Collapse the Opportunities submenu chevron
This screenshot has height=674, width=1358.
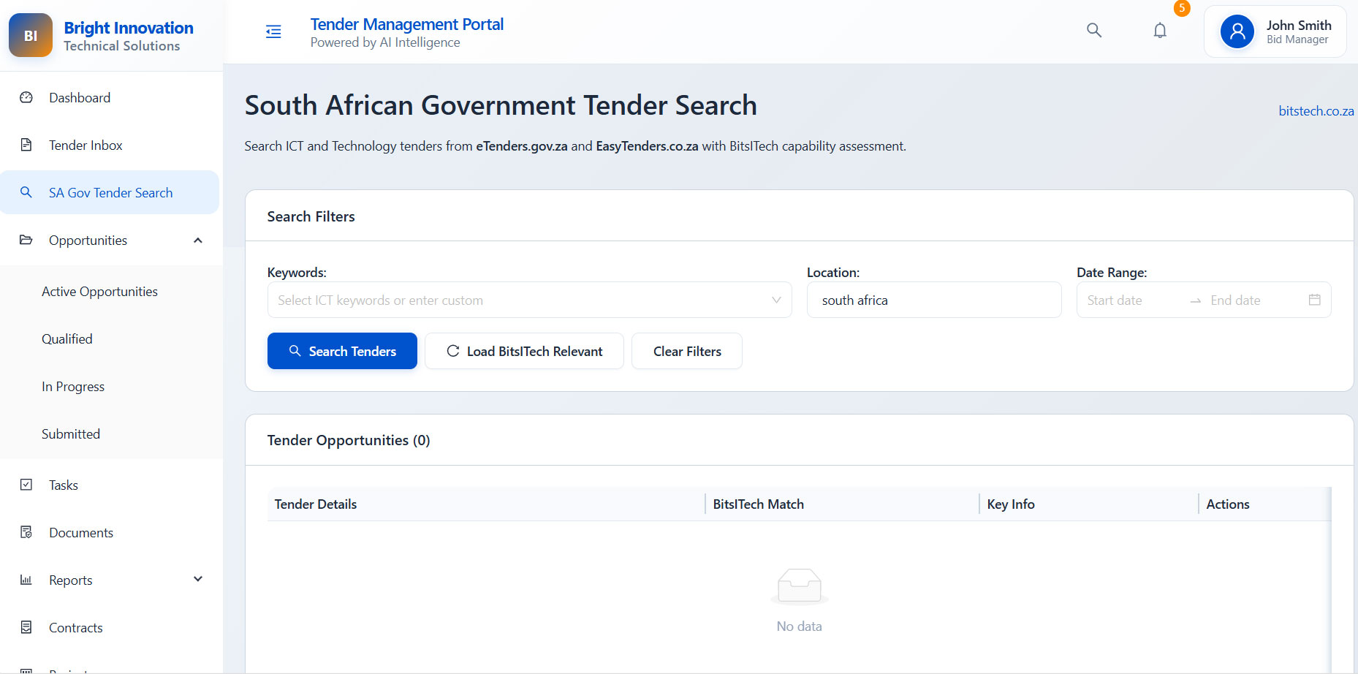click(x=198, y=241)
